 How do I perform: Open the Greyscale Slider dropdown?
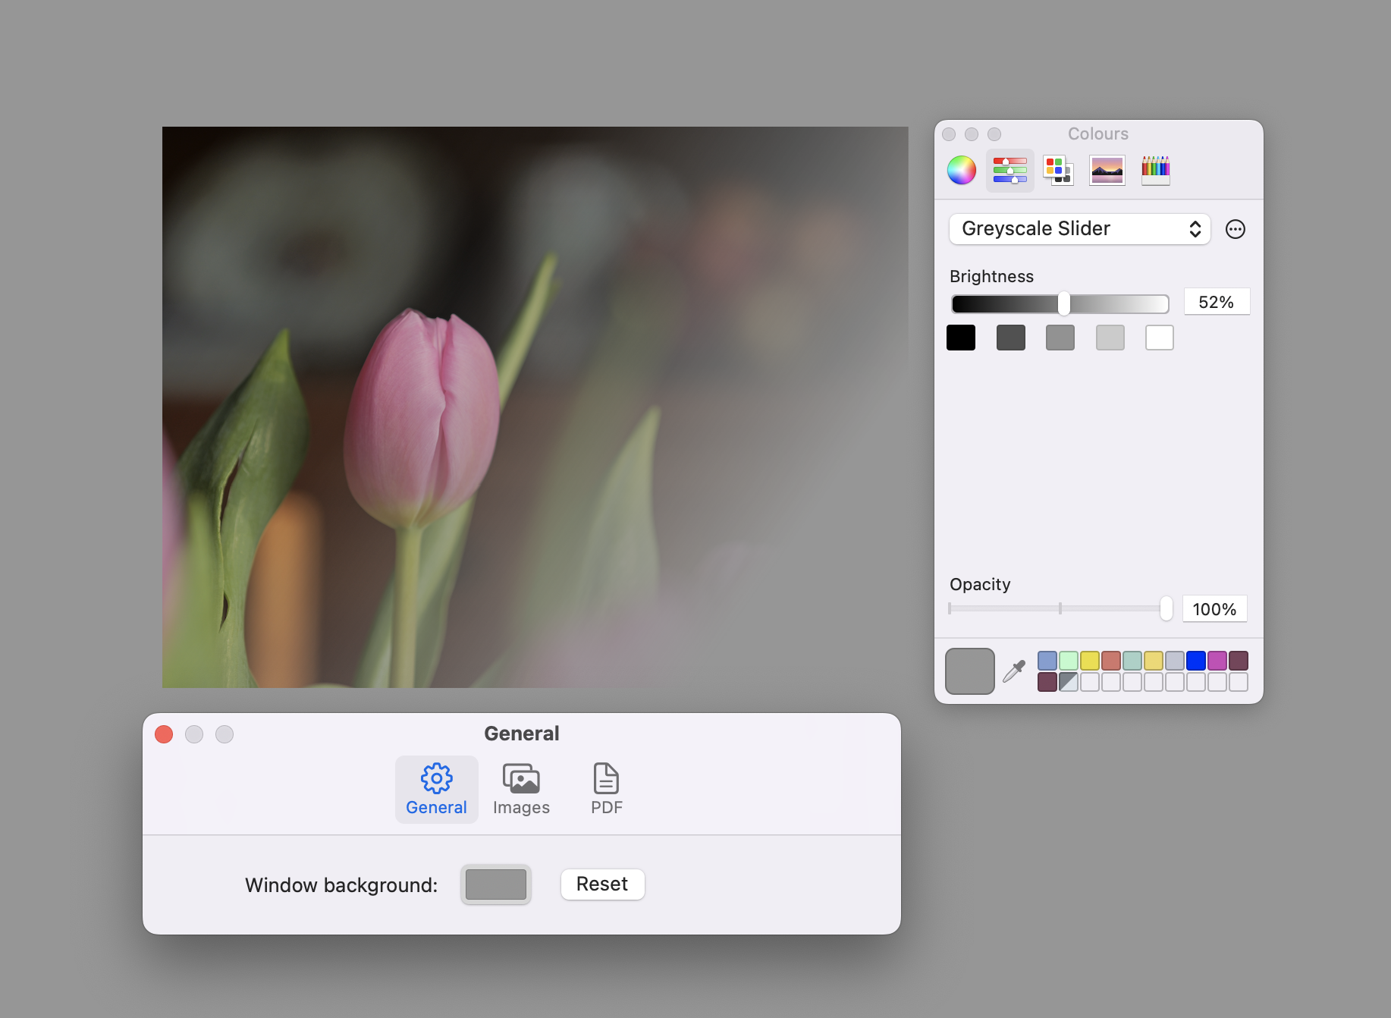(1079, 229)
